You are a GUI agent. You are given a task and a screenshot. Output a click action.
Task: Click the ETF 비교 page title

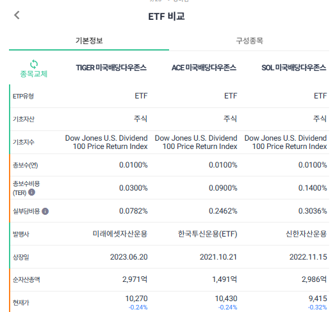(167, 17)
